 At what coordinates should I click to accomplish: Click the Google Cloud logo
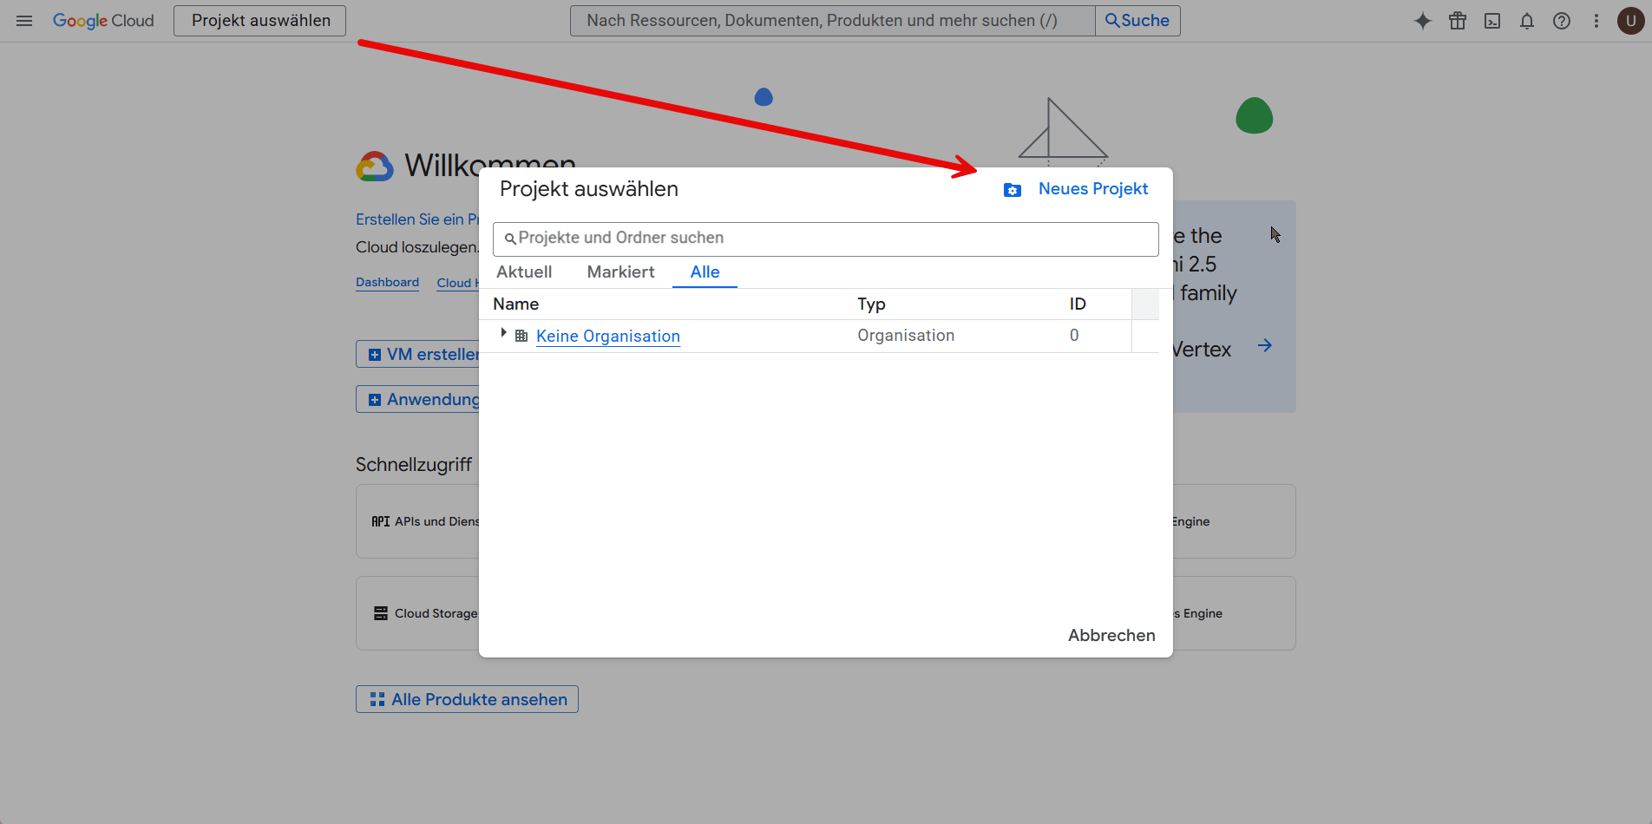pyautogui.click(x=103, y=21)
